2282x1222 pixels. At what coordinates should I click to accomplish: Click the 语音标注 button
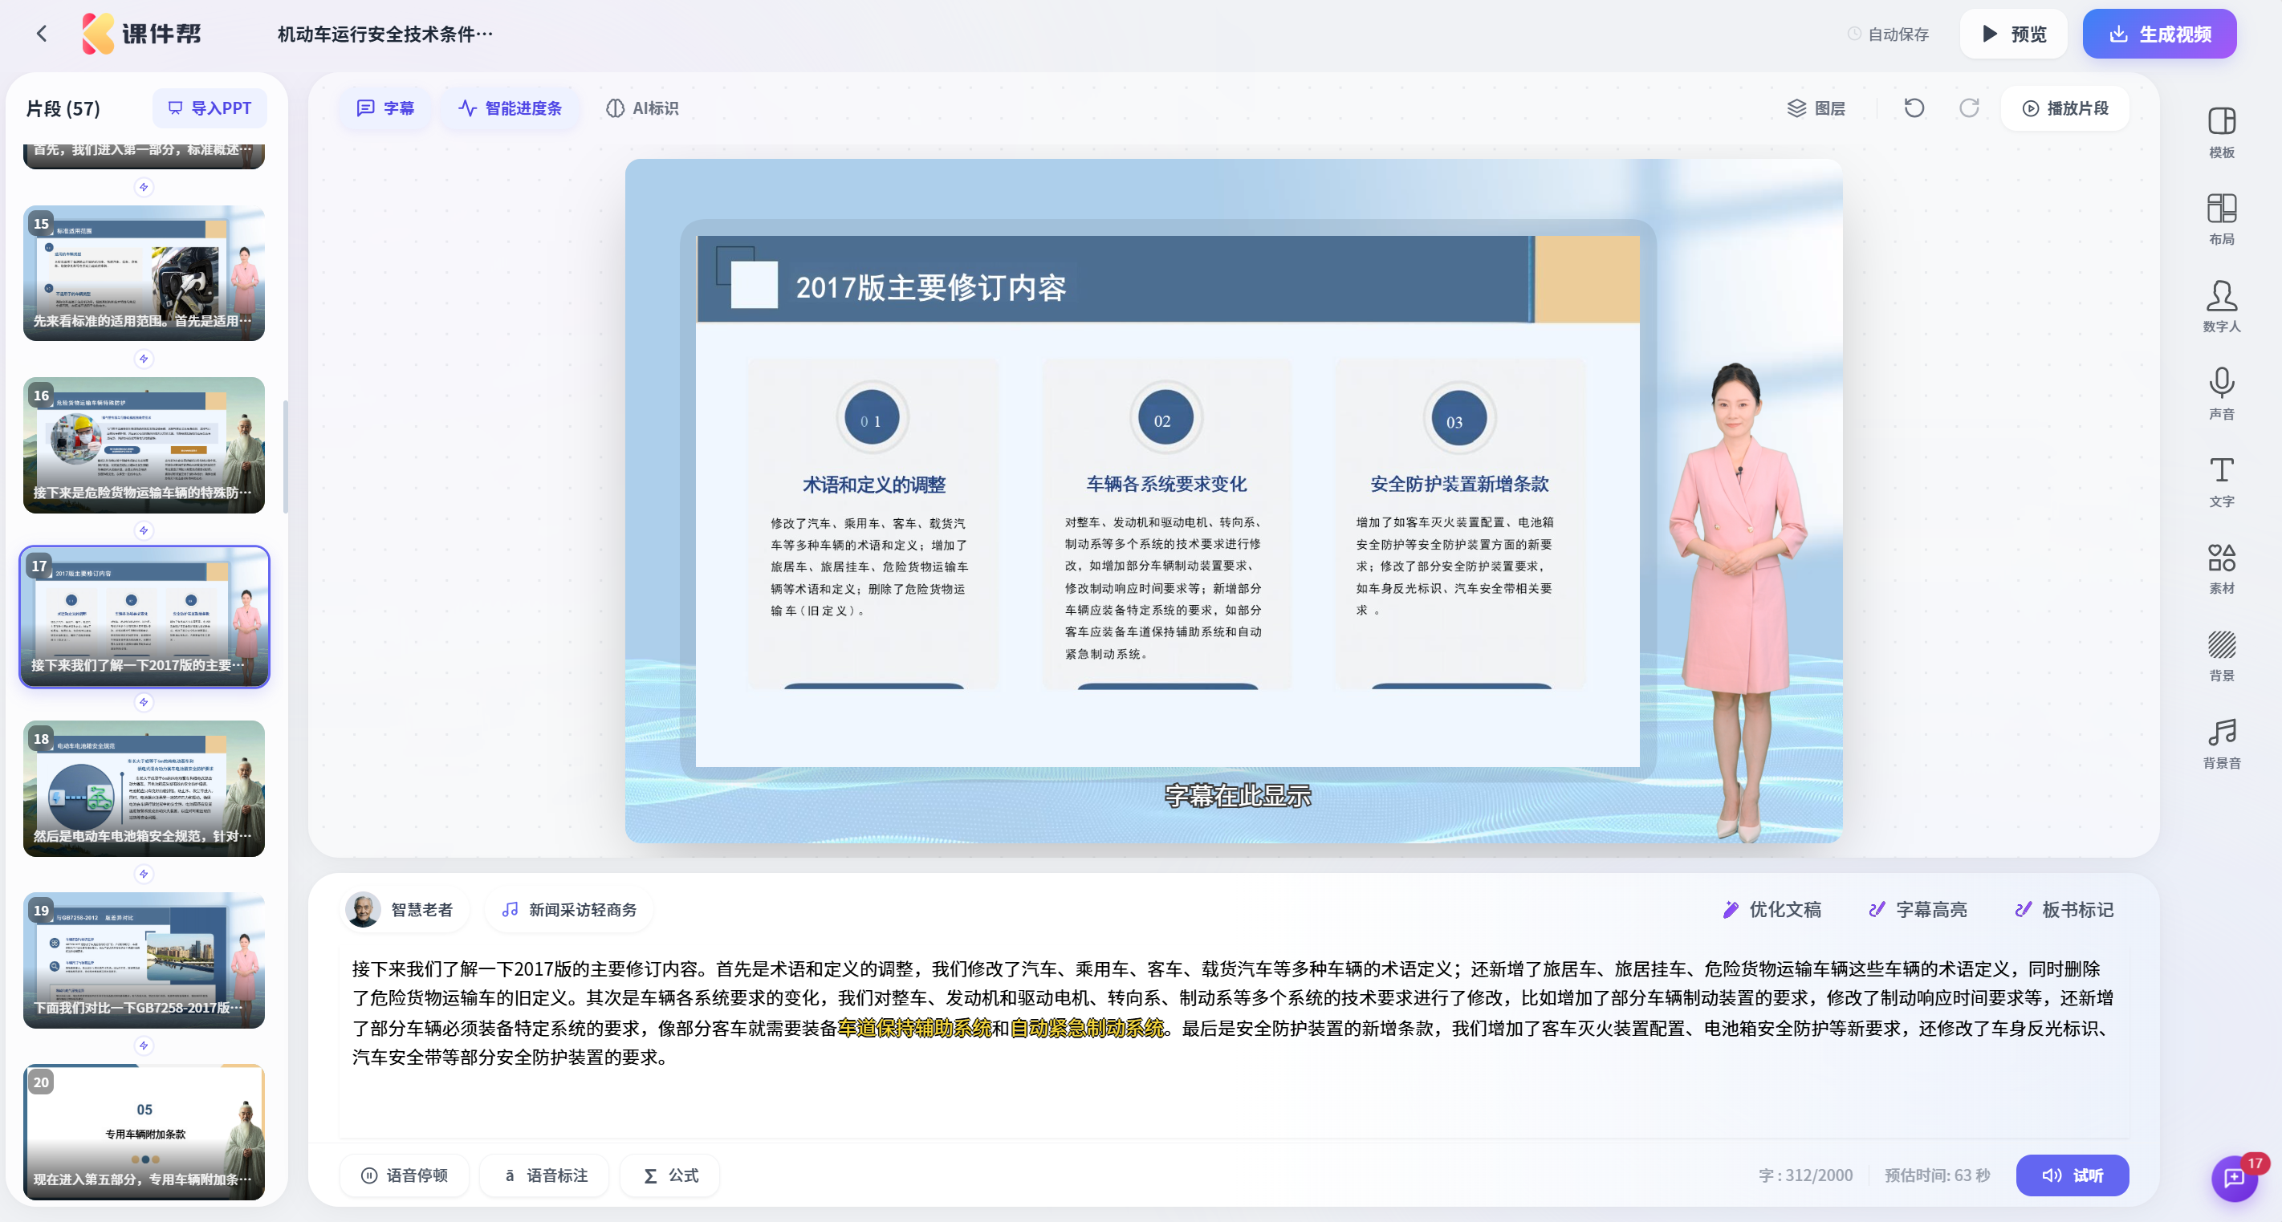(544, 1175)
